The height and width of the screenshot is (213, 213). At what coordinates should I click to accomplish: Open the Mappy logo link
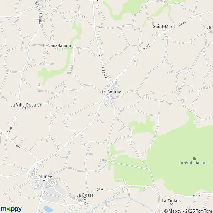(x=11, y=209)
